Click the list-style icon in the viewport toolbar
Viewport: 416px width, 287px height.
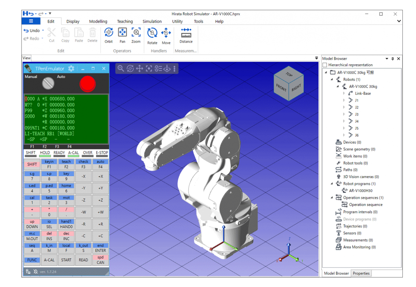pos(158,68)
